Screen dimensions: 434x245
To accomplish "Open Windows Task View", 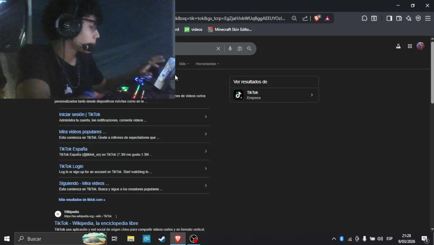I will [x=114, y=239].
